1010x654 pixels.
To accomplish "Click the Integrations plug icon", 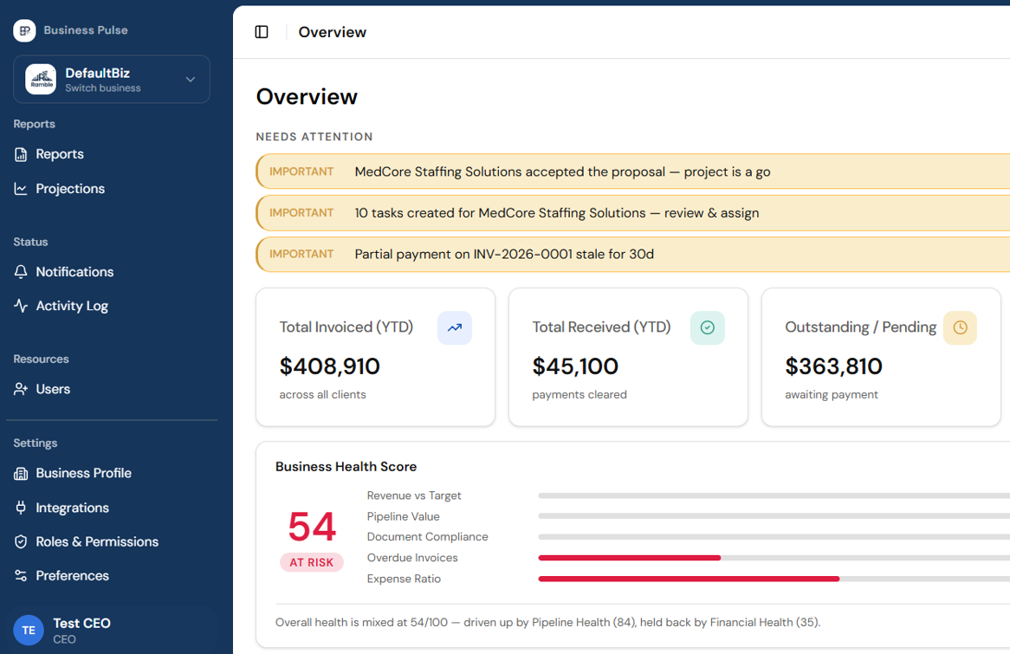I will [21, 508].
